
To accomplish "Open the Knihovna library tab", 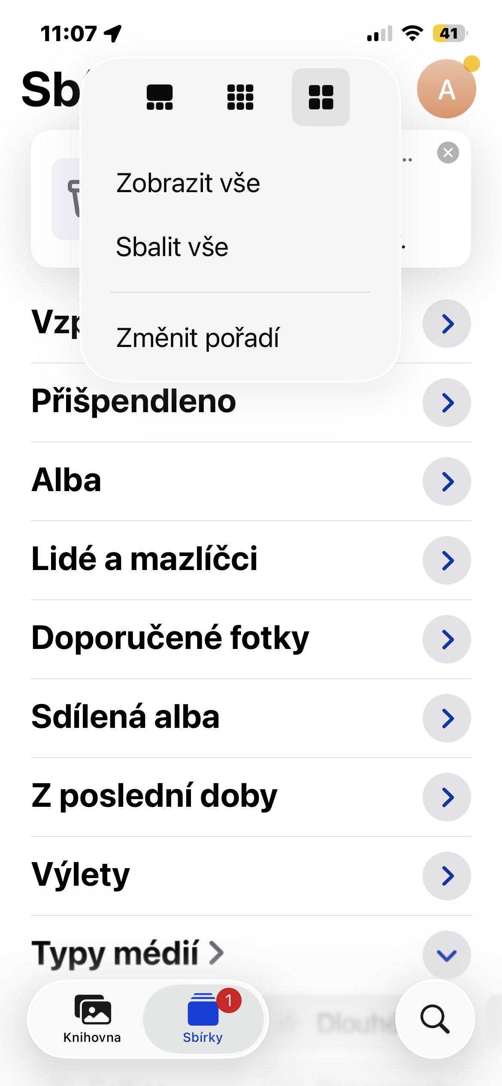I will pos(92,1019).
